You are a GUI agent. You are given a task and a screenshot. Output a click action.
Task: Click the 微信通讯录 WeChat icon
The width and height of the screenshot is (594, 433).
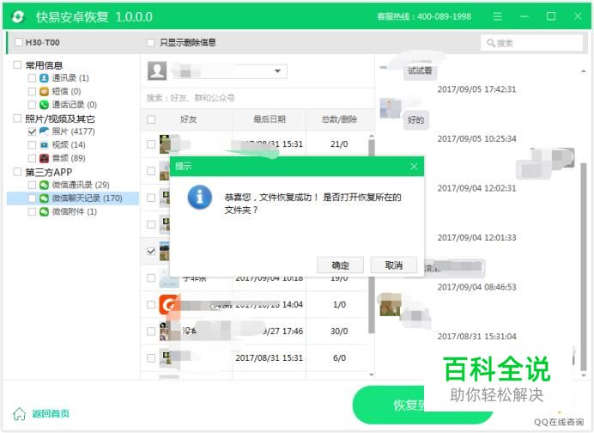(44, 185)
